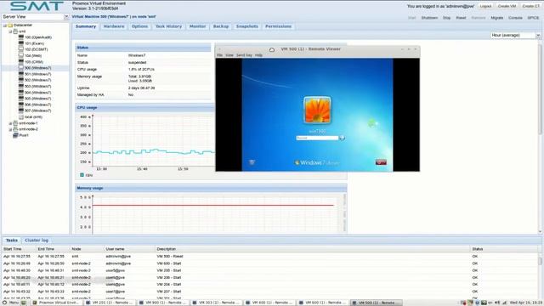Click the Stop VM button
The image size is (544, 306).
coord(446,18)
